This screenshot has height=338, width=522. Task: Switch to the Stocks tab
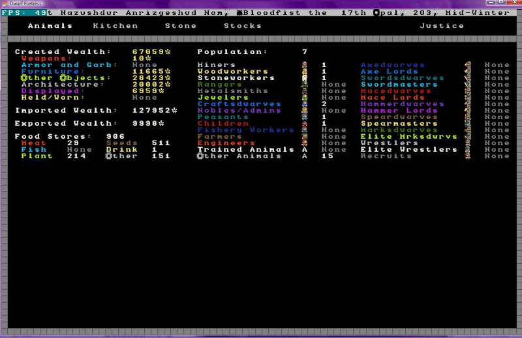[243, 26]
